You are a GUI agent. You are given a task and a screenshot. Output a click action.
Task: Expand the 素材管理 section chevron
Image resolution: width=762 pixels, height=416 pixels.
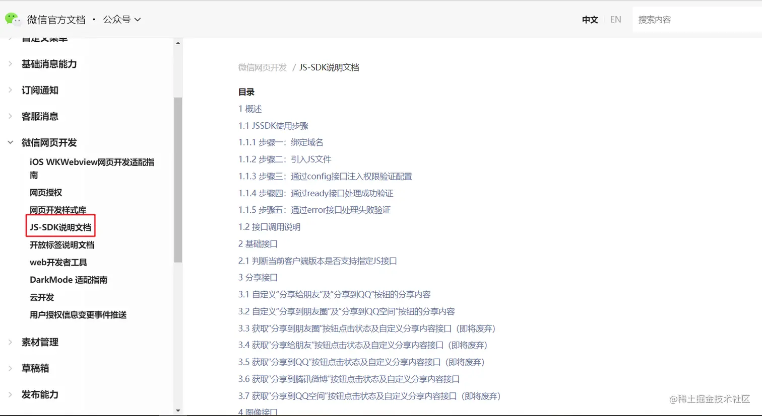pyautogui.click(x=10, y=342)
